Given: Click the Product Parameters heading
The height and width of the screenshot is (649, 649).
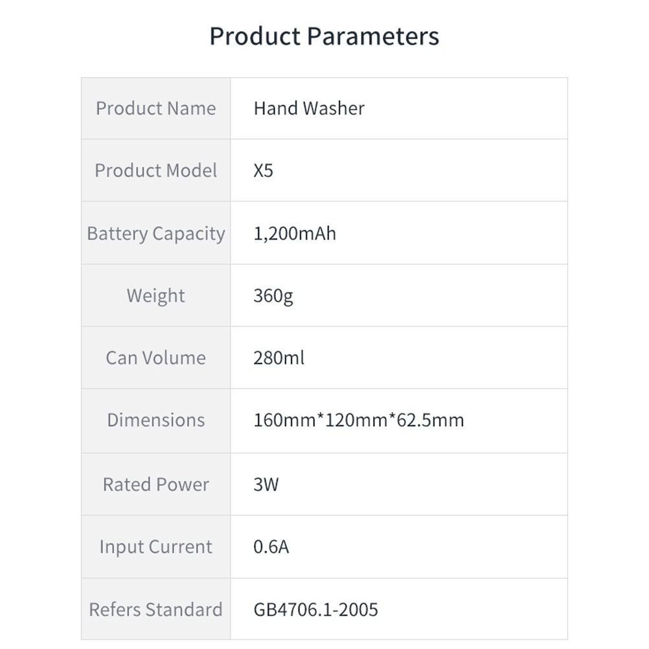Looking at the screenshot, I should click(x=324, y=36).
